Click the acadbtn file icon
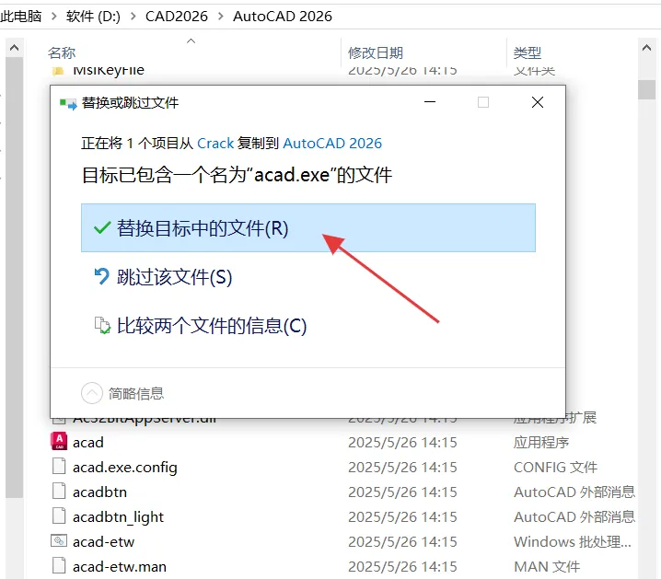661x579 pixels. click(59, 492)
